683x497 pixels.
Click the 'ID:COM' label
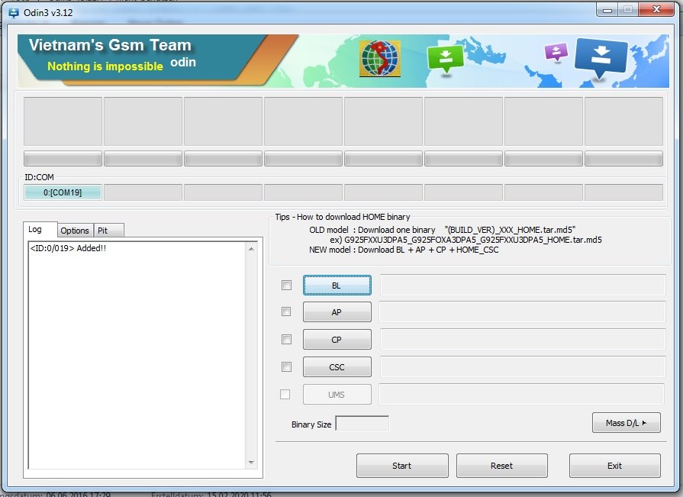click(x=39, y=177)
